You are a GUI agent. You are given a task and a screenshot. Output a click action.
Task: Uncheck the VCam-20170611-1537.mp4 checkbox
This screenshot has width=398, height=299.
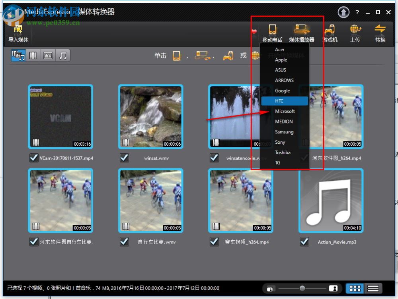[x=34, y=158]
